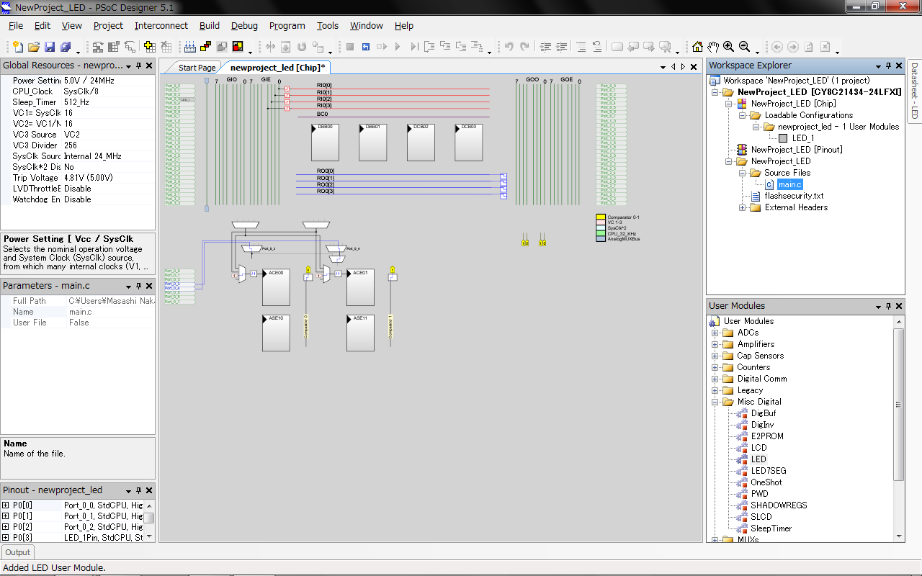The height and width of the screenshot is (576, 922).
Task: Click the red-yellow Compile blocks icon
Action: [206, 47]
